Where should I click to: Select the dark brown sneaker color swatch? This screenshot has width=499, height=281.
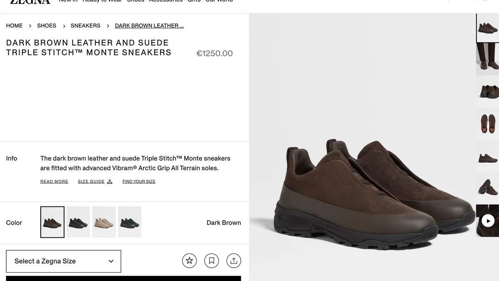pyautogui.click(x=52, y=222)
